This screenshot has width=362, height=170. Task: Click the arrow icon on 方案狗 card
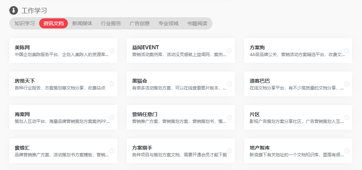point(347,51)
